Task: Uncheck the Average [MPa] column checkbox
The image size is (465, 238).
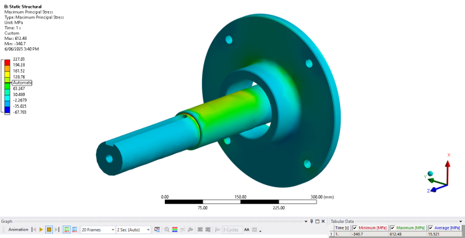Action: (430, 228)
